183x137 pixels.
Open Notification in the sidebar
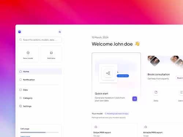(x=40, y=80)
